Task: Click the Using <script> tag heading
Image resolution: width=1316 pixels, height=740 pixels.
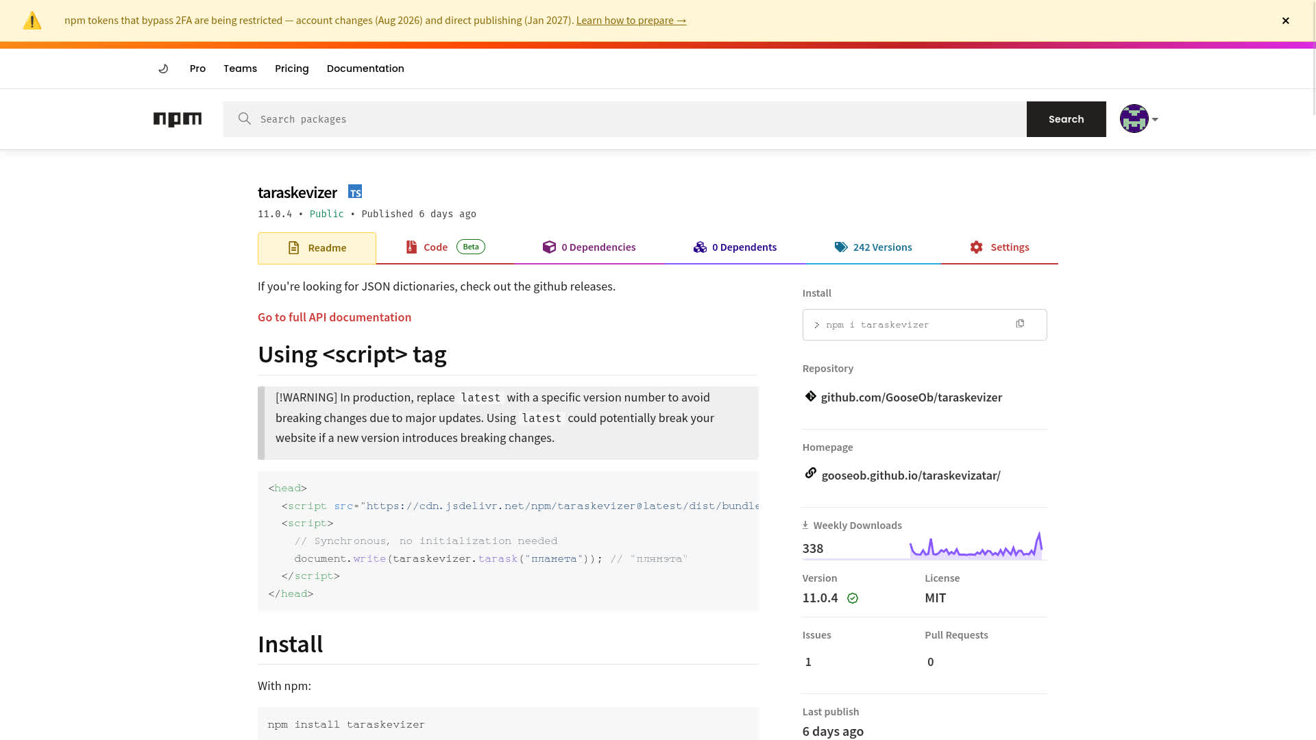Action: point(352,354)
